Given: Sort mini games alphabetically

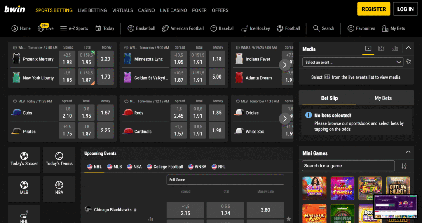Looking at the screenshot, I should (x=404, y=166).
